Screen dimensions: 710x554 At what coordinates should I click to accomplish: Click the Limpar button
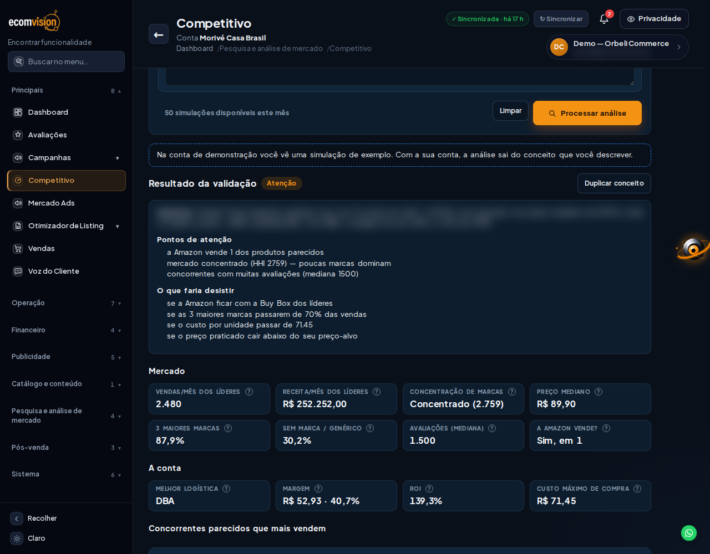(x=510, y=111)
